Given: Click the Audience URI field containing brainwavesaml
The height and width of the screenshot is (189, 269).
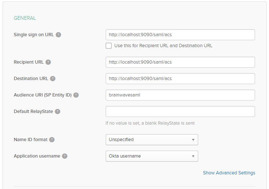Looking at the screenshot, I should coord(180,95).
